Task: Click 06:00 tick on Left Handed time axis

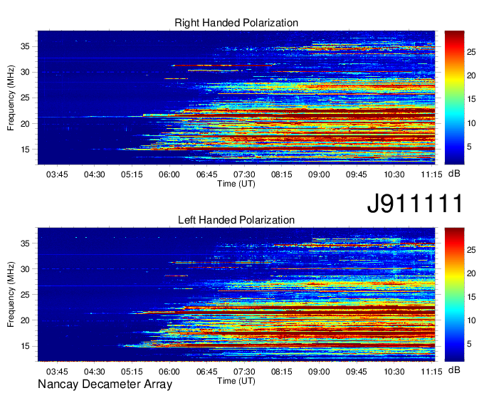Action: coord(169,372)
